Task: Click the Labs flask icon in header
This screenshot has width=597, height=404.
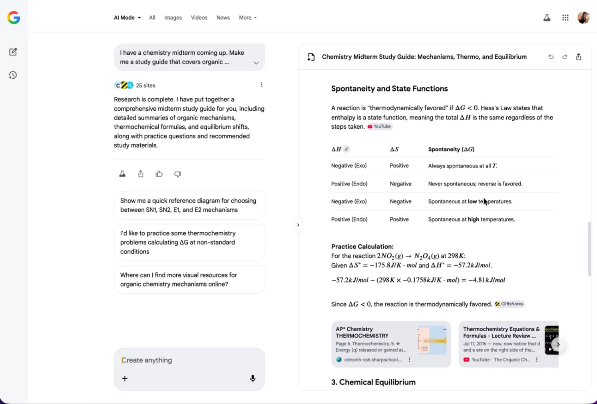Action: 547,18
